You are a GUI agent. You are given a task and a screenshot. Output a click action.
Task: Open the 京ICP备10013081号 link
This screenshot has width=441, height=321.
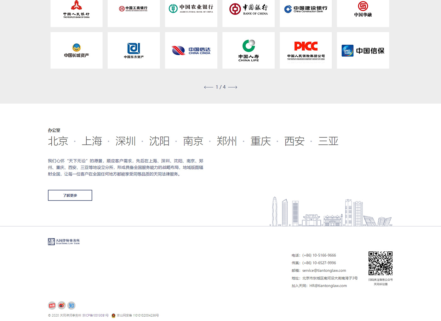(x=95, y=315)
